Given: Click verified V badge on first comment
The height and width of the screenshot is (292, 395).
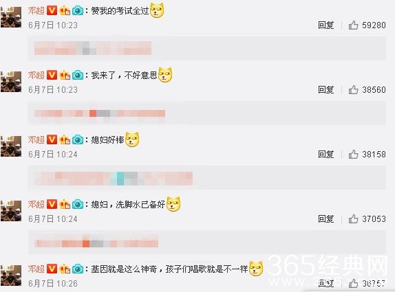Looking at the screenshot, I should pyautogui.click(x=52, y=10).
